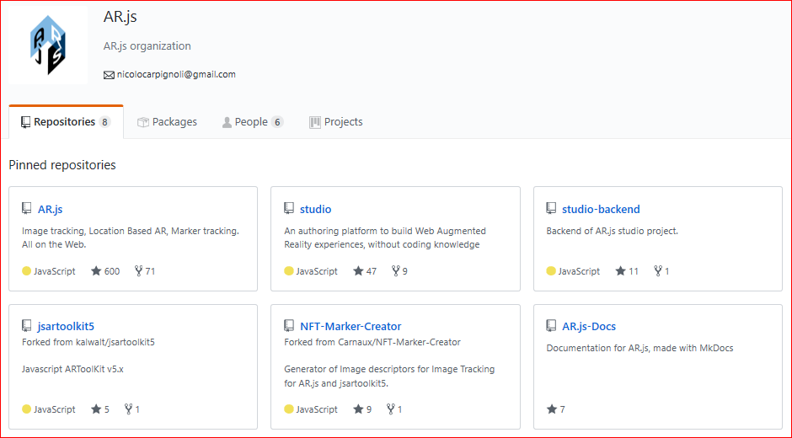Switch to the Repositories tab

click(x=65, y=122)
